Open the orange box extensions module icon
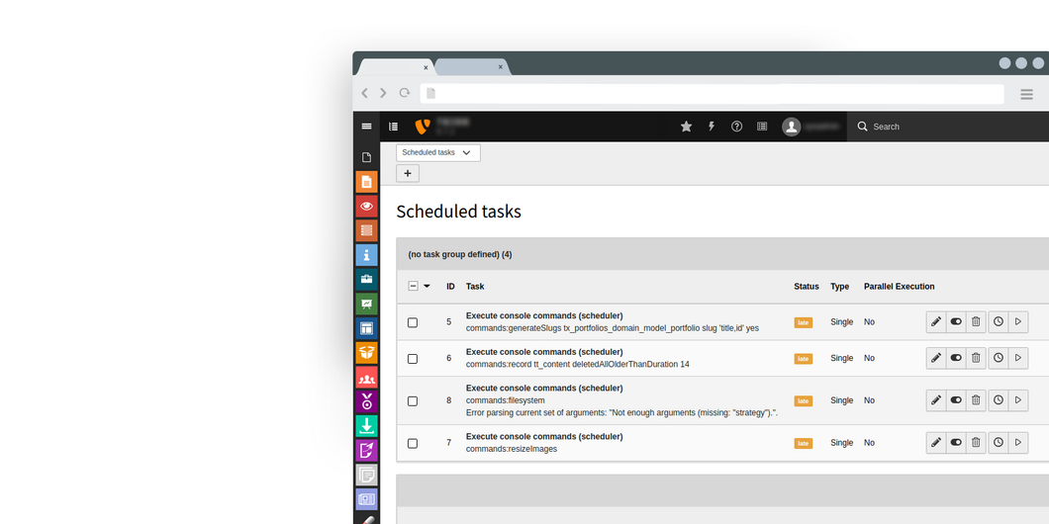The width and height of the screenshot is (1049, 524). click(366, 352)
